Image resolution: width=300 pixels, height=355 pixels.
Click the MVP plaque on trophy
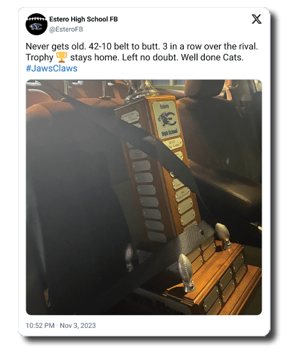coord(173,144)
